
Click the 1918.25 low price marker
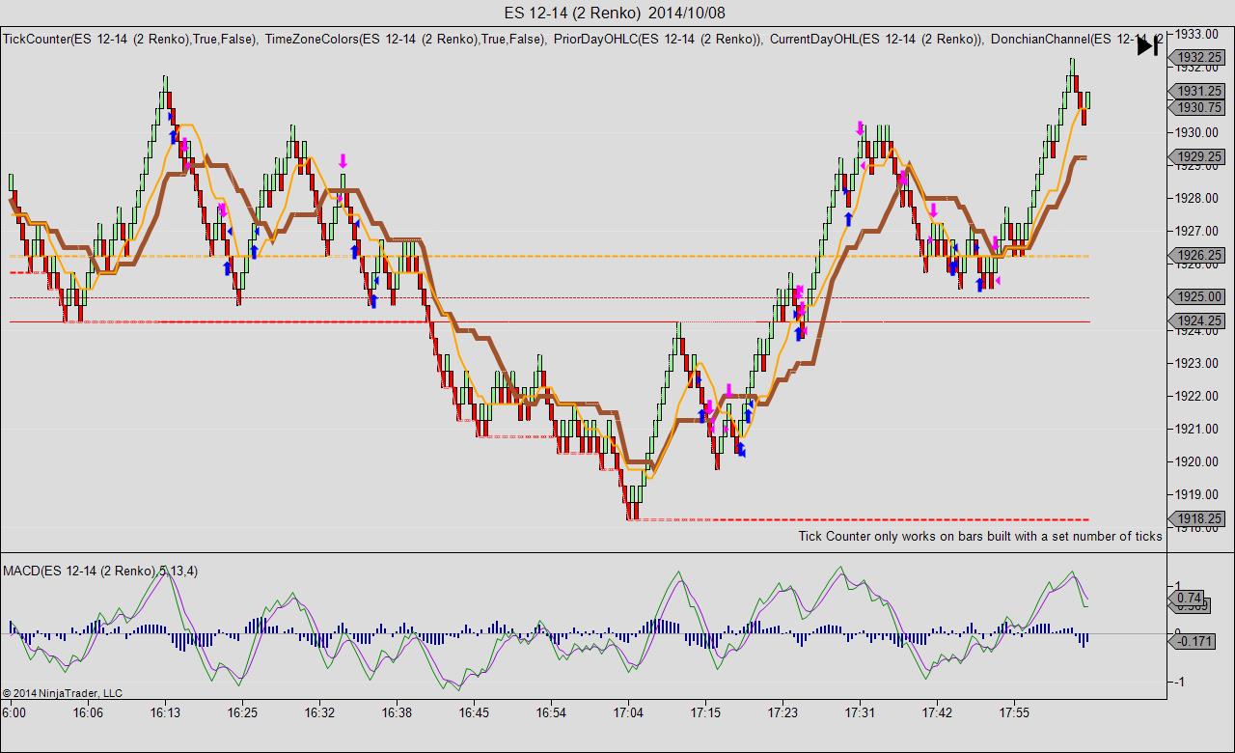click(x=1199, y=519)
